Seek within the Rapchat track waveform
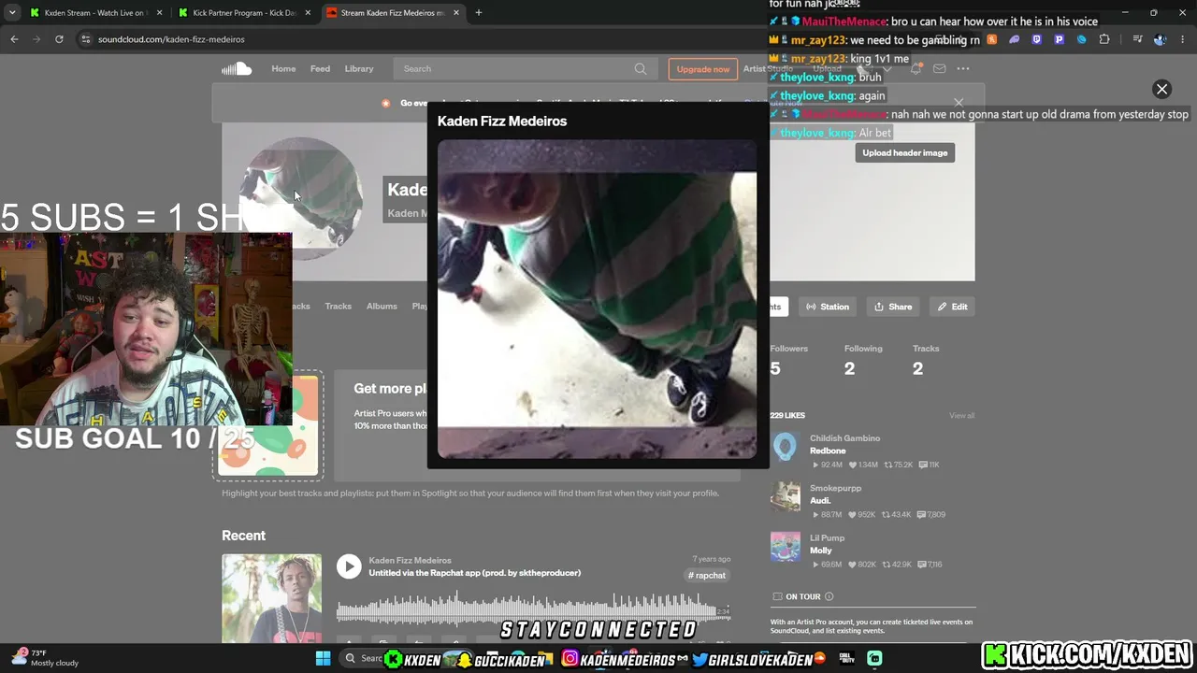Image resolution: width=1197 pixels, height=673 pixels. pyautogui.click(x=533, y=609)
